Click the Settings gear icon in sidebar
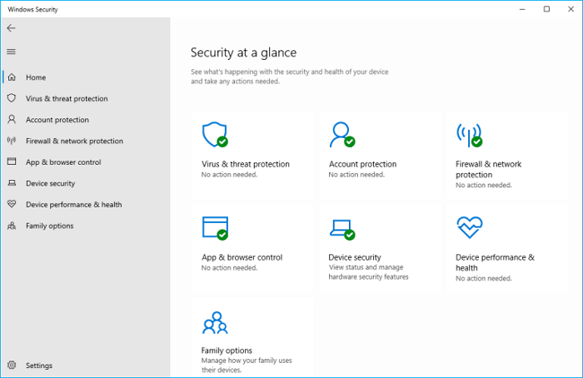 [12, 366]
